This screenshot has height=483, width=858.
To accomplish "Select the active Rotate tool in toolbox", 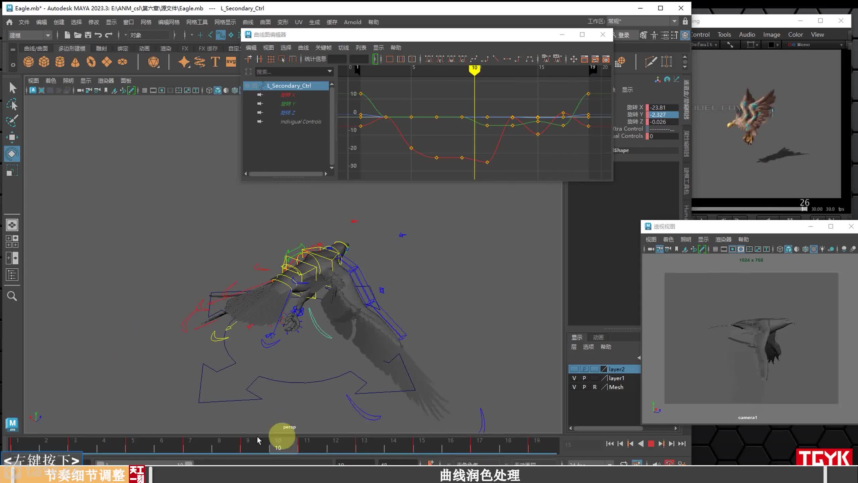I will point(12,154).
